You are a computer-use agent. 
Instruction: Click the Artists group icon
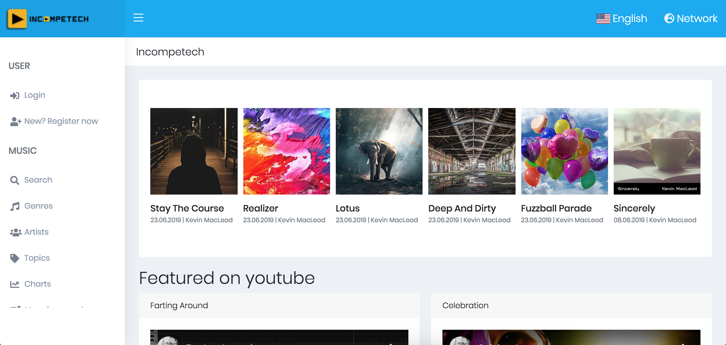tap(16, 232)
